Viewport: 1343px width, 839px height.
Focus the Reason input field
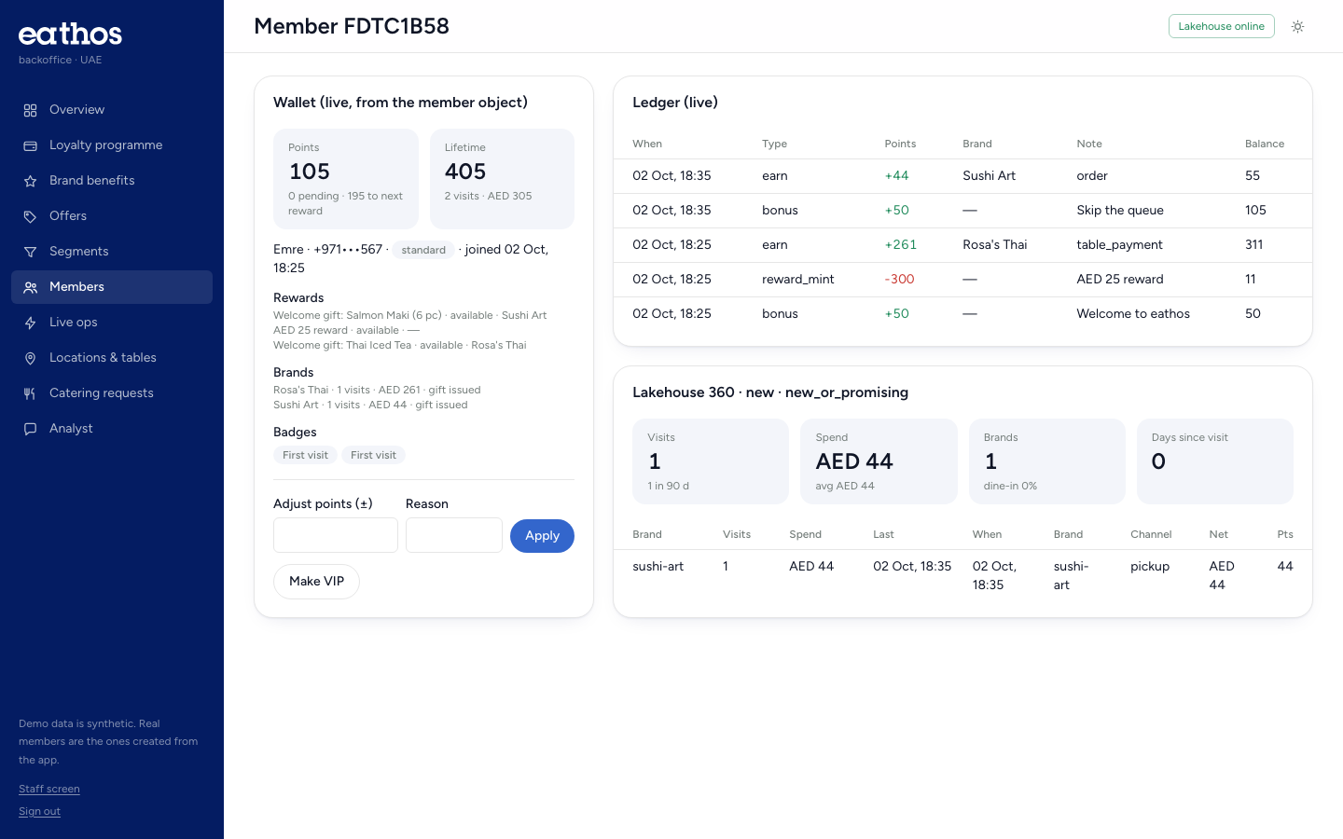(454, 535)
